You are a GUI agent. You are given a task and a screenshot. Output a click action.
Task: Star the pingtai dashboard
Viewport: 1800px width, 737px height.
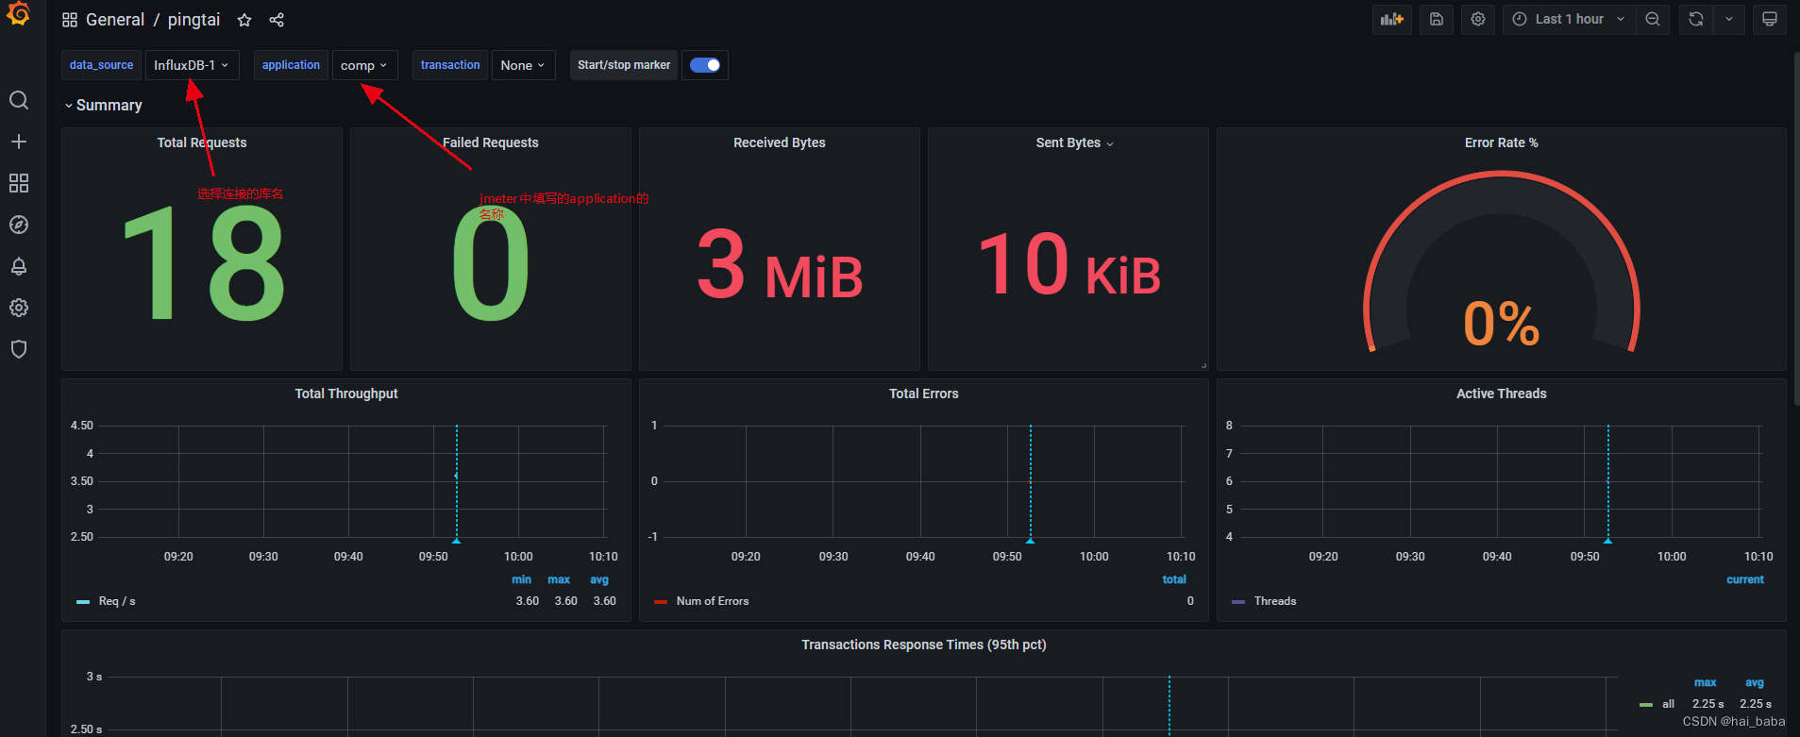[244, 20]
